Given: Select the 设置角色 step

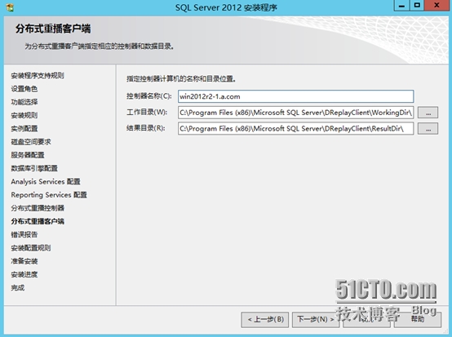Looking at the screenshot, I should [24, 89].
